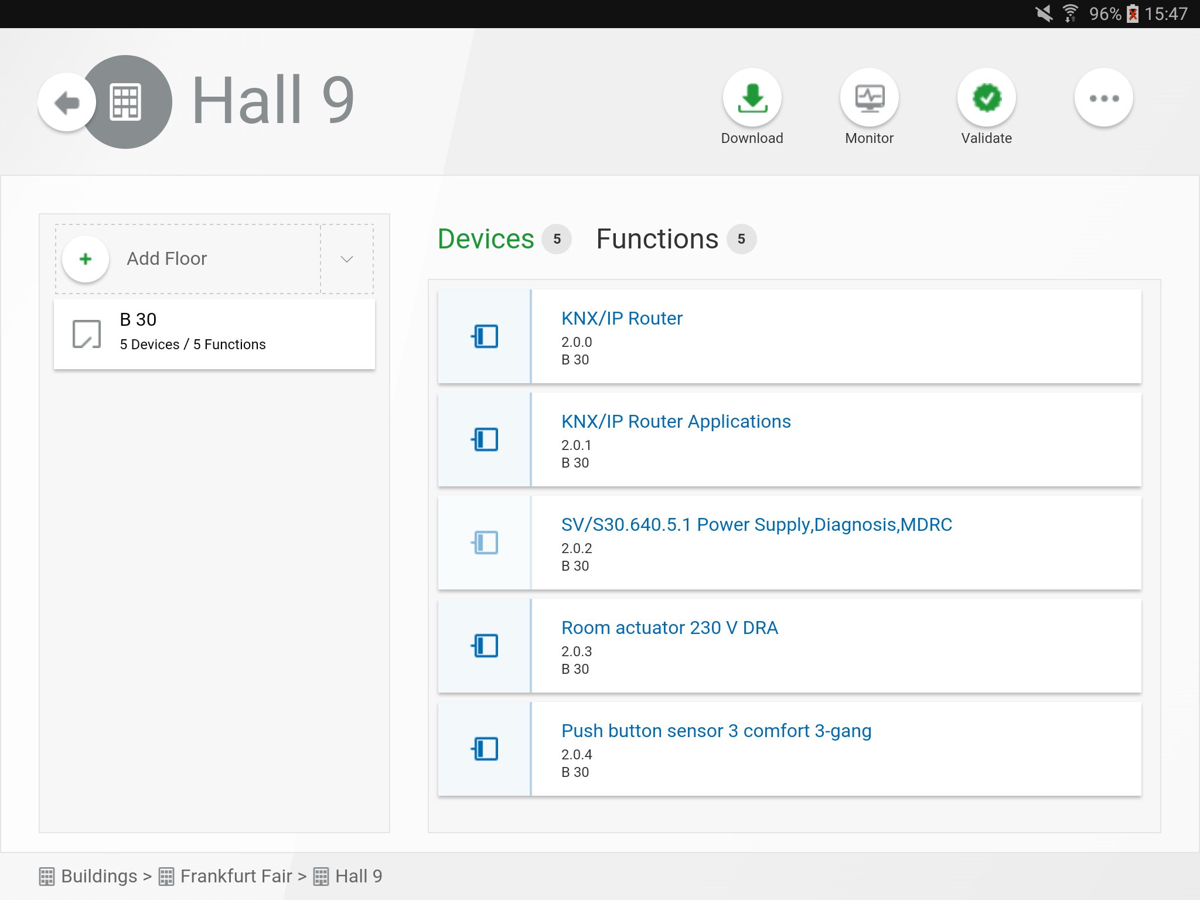1200x900 pixels.
Task: Click the green Validate badge icon
Action: [x=986, y=98]
